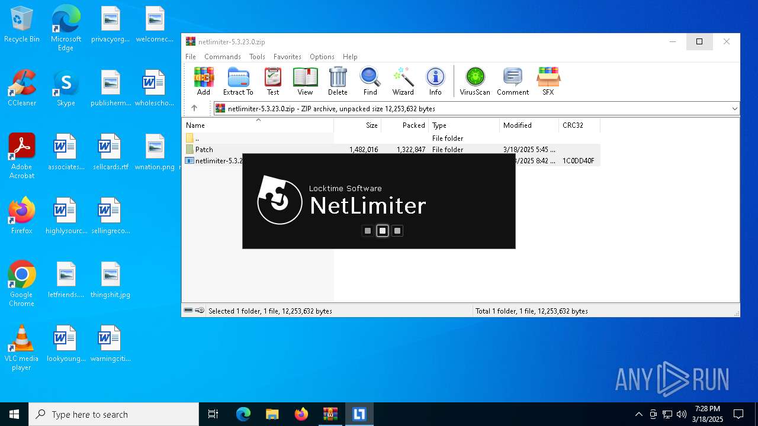Screen dimensions: 758x426
Task: Click the Firefox taskbar icon
Action: tap(301, 414)
